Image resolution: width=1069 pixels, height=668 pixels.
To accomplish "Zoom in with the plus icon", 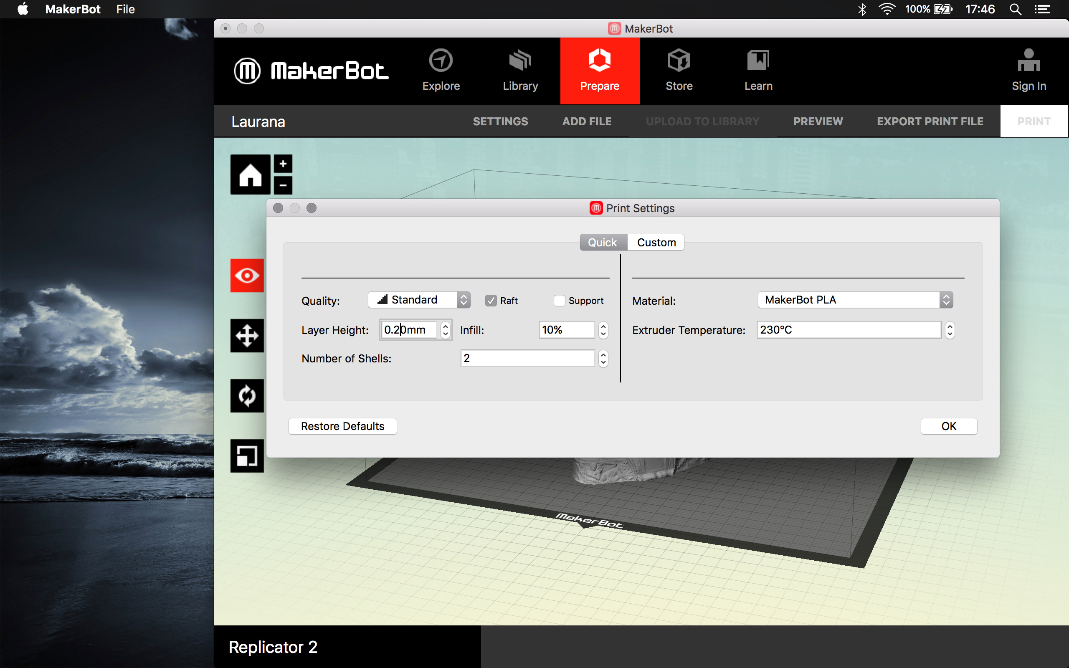I will (x=283, y=164).
